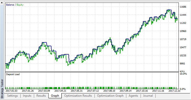Image resolution: width=191 pixels, height=100 pixels.
Task: Click the 2017.01.26 date label
Action: pos(28,91)
